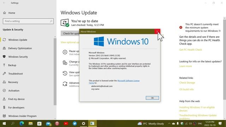Screen dimensions: 226x127
Task: Open Twitter from the taskbar
Action: [75, 123]
